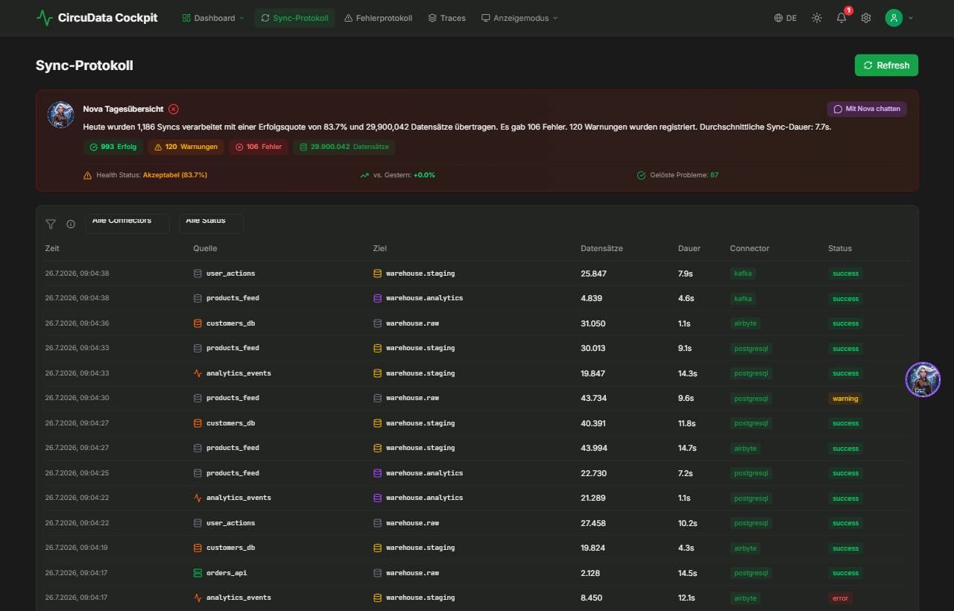Screen dimensions: 954x611
Task: Switch to the Sync-Protokoll tab
Action: 294,18
